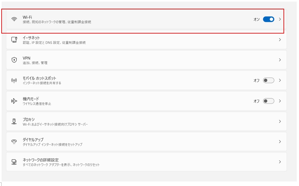Click the Wi-Fi signal icon

14,19
